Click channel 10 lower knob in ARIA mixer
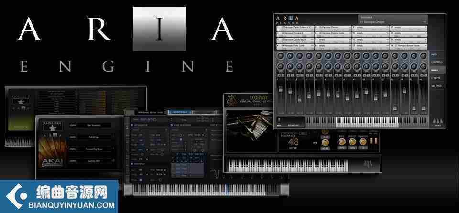Viewport: 459px width, 213px height. tap(366, 67)
